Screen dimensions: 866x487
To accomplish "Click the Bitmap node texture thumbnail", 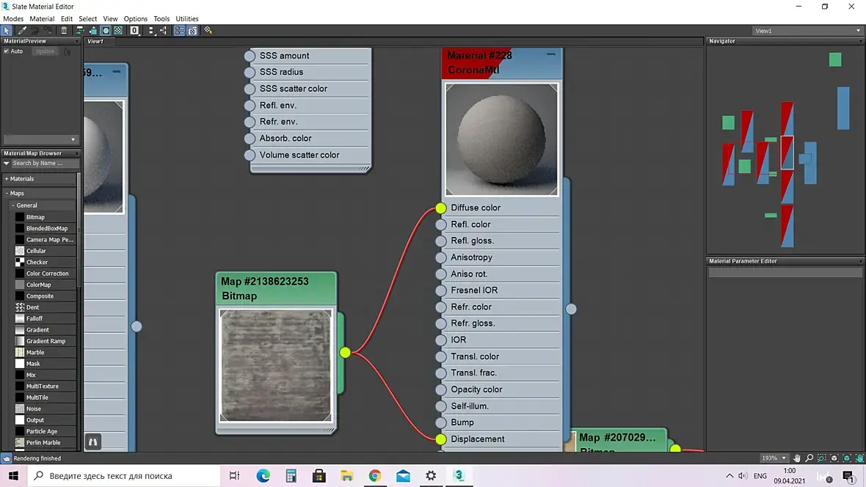I will click(x=276, y=365).
